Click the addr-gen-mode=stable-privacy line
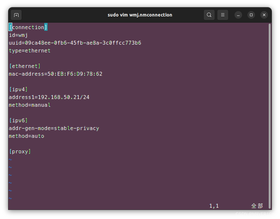Image resolution: width=280 pixels, height=219 pixels. click(54, 128)
